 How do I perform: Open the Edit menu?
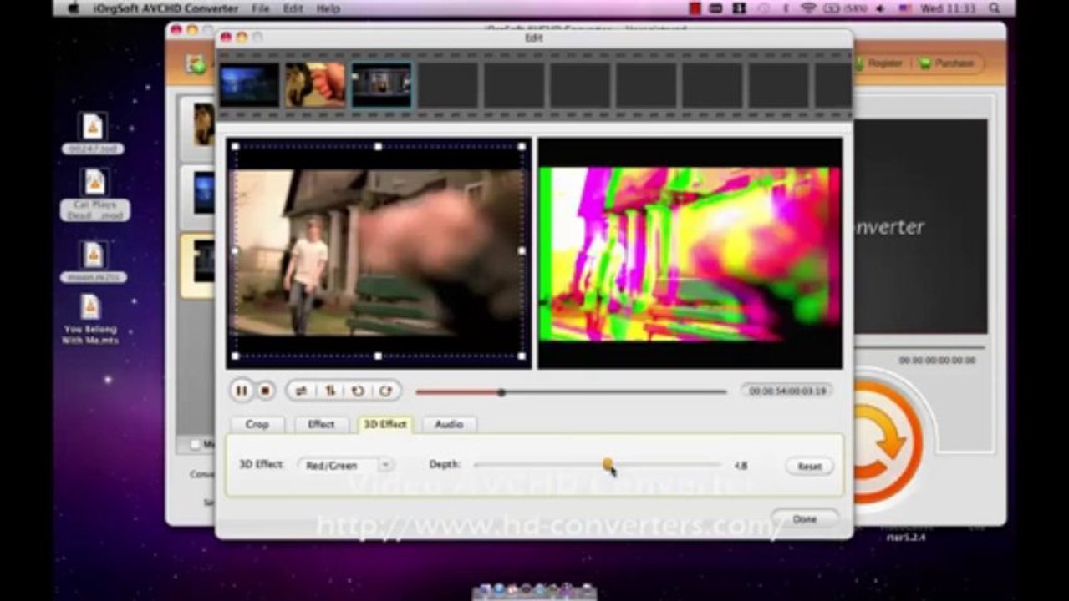point(293,8)
